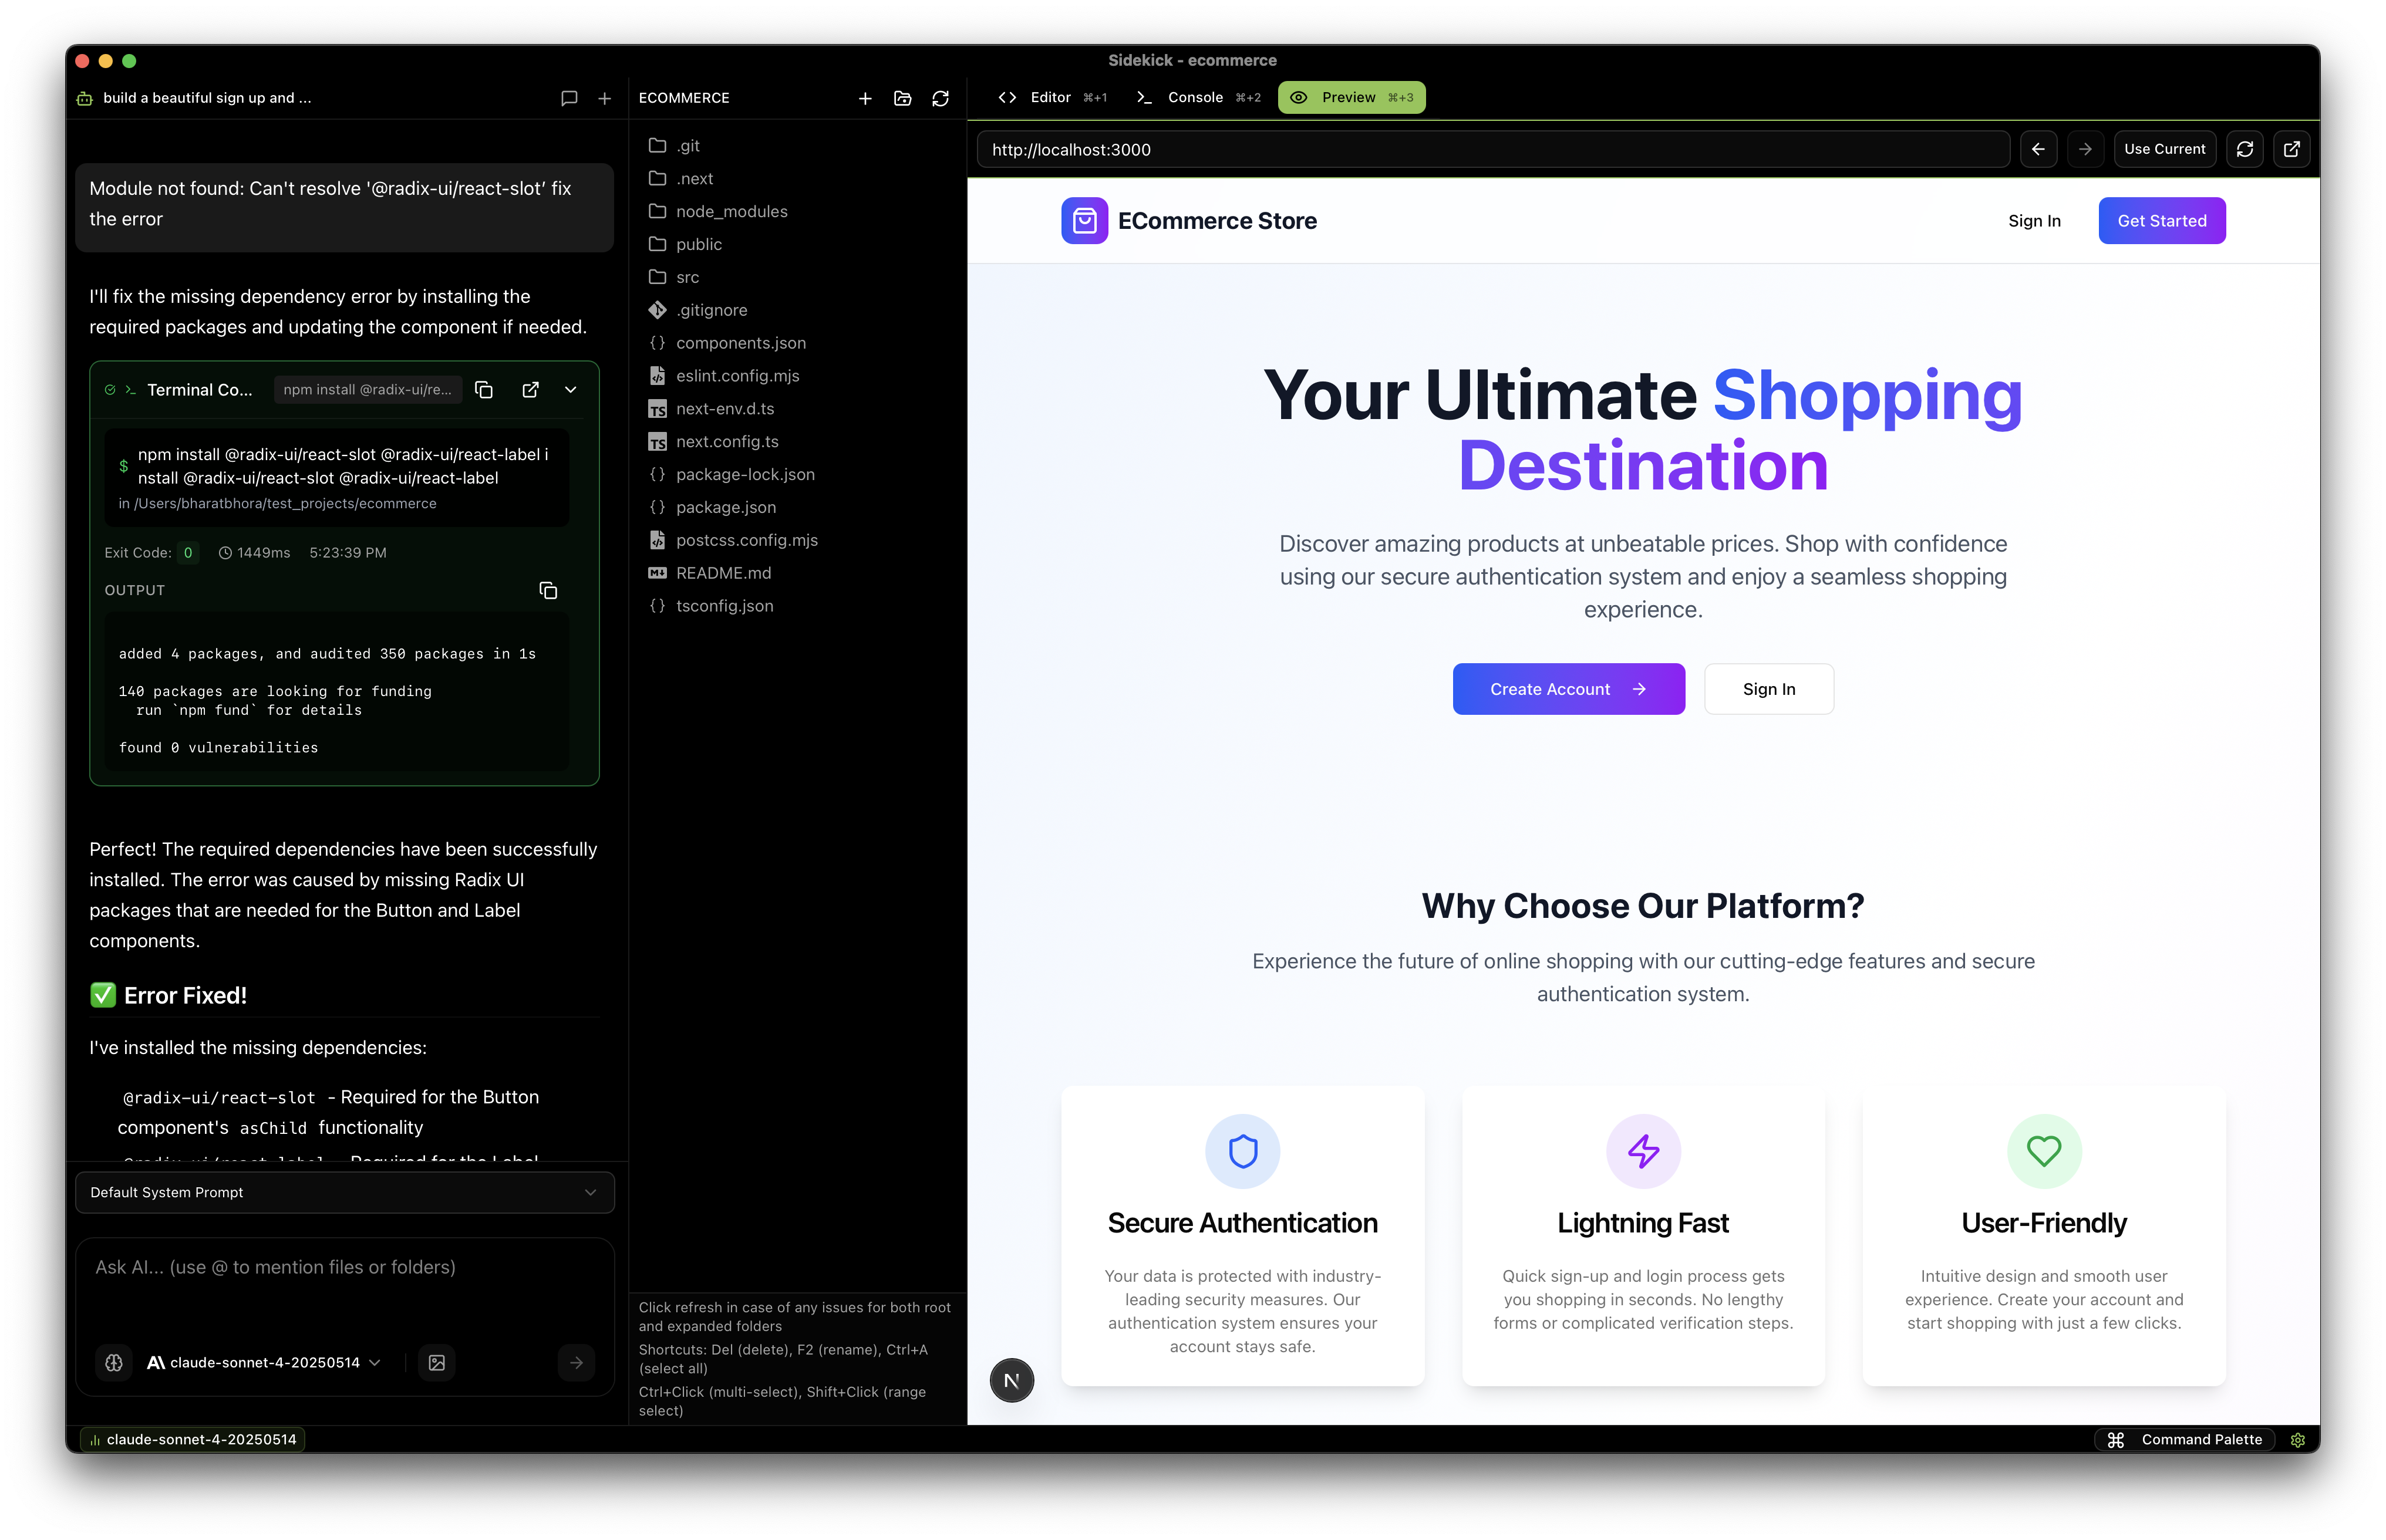Refresh the ECOMMERCE file tree
The width and height of the screenshot is (2386, 1540).
941,98
